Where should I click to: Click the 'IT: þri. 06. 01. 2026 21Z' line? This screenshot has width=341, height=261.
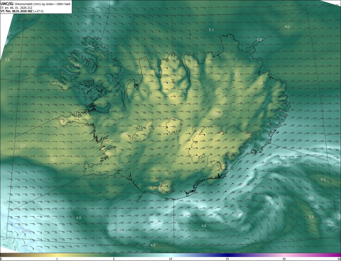pyautogui.click(x=17, y=7)
